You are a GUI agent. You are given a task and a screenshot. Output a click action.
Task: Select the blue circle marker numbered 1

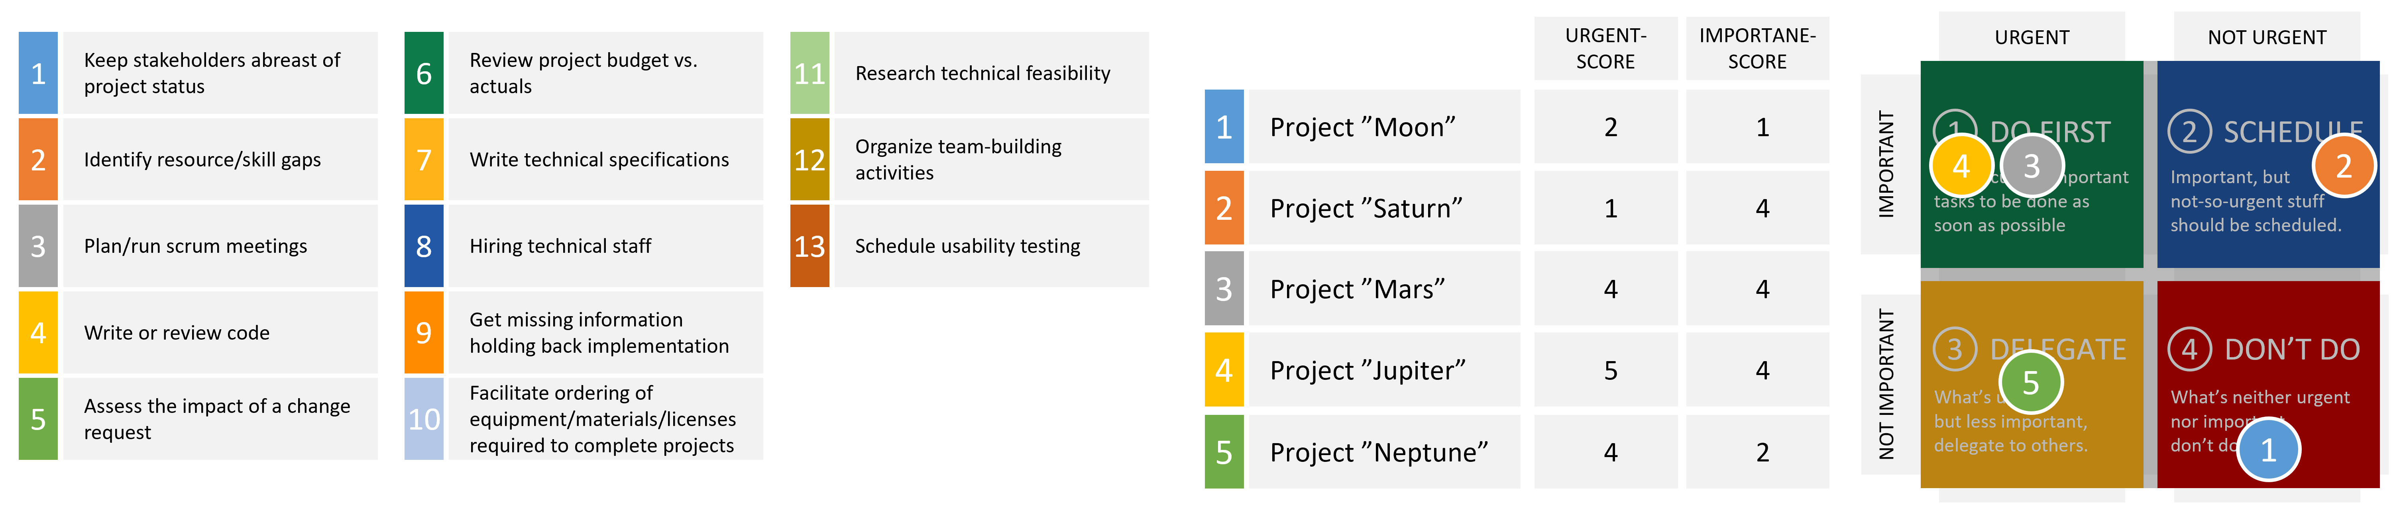coord(2268,450)
